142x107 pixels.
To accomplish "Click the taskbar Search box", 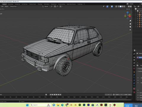I will pyautogui.click(x=41, y=105).
